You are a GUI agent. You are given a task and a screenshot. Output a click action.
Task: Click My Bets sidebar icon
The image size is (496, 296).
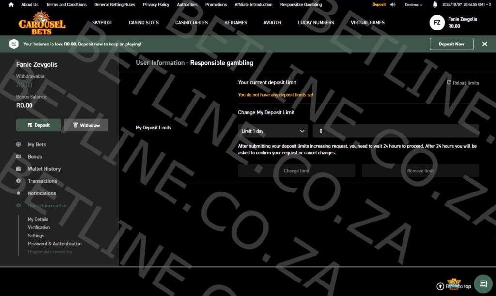(19, 144)
